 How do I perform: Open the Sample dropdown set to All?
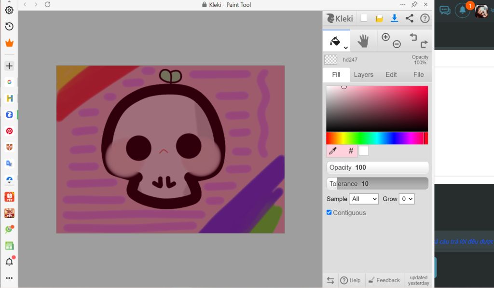click(364, 199)
